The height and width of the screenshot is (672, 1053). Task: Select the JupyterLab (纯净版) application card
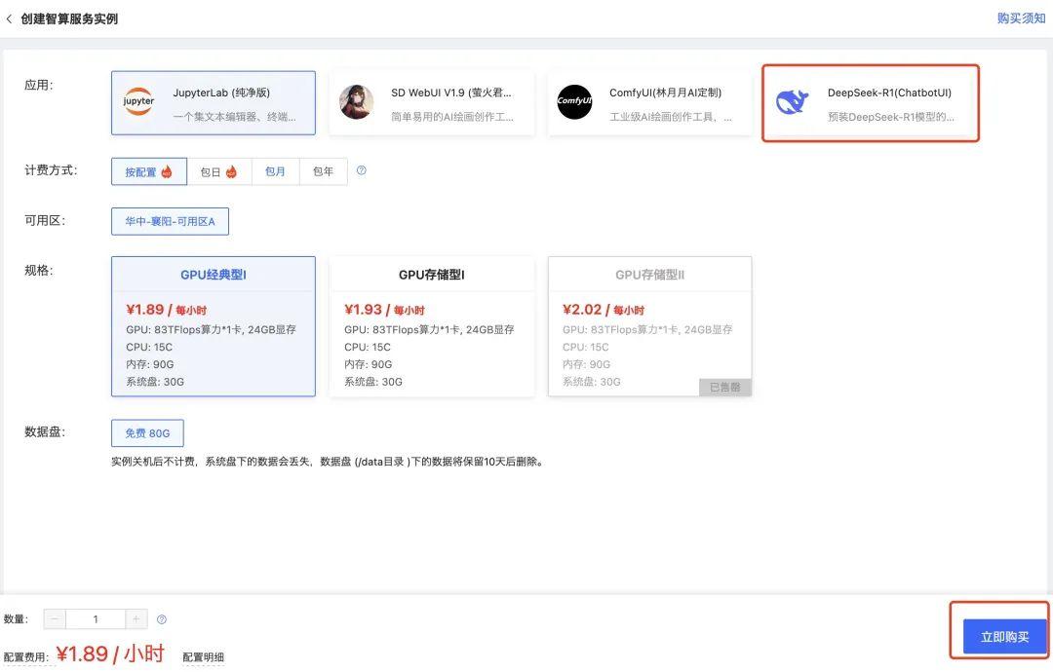pyautogui.click(x=214, y=103)
